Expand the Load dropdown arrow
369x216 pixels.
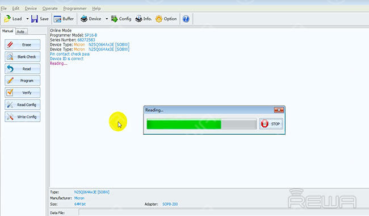click(27, 19)
